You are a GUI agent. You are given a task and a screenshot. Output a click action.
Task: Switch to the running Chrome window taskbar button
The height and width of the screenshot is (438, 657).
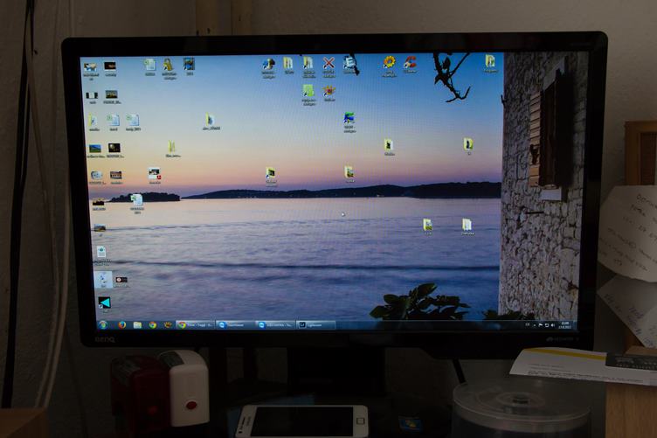click(x=196, y=325)
